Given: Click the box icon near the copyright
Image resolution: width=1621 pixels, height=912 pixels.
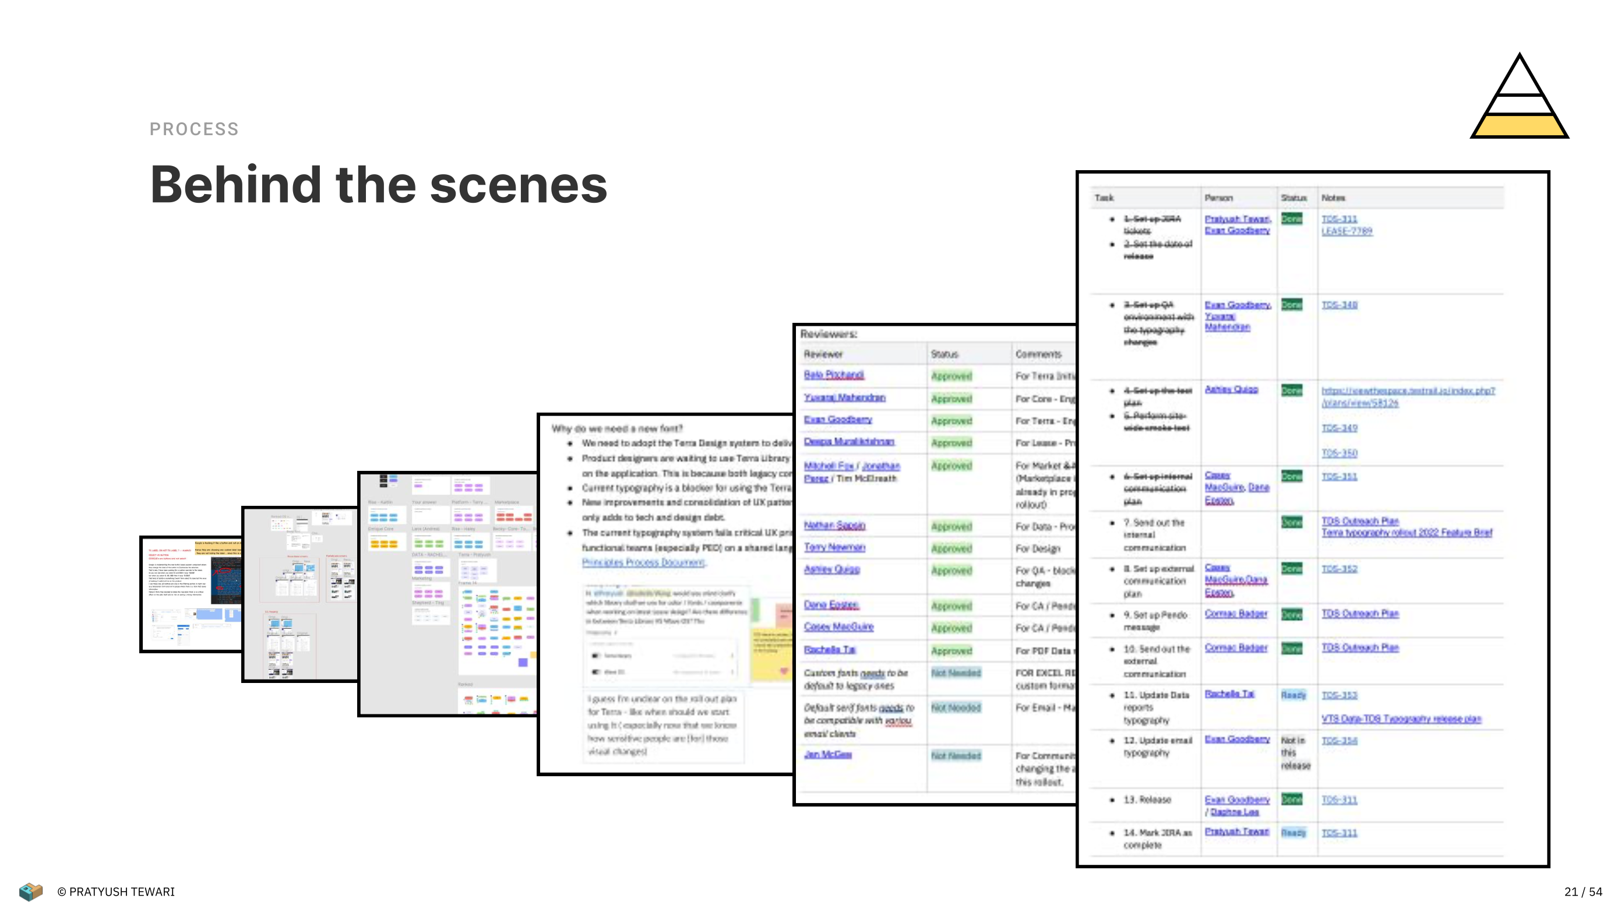Looking at the screenshot, I should 30,891.
